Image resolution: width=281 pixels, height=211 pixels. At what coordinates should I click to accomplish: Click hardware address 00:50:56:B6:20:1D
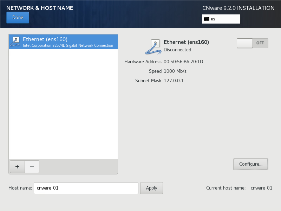(183, 62)
